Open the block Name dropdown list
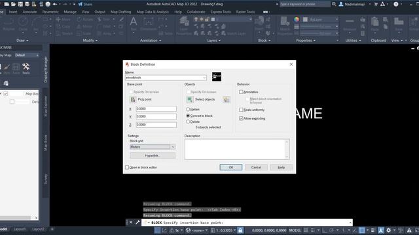Image resolution: width=419 pixels, height=235 pixels. point(204,78)
